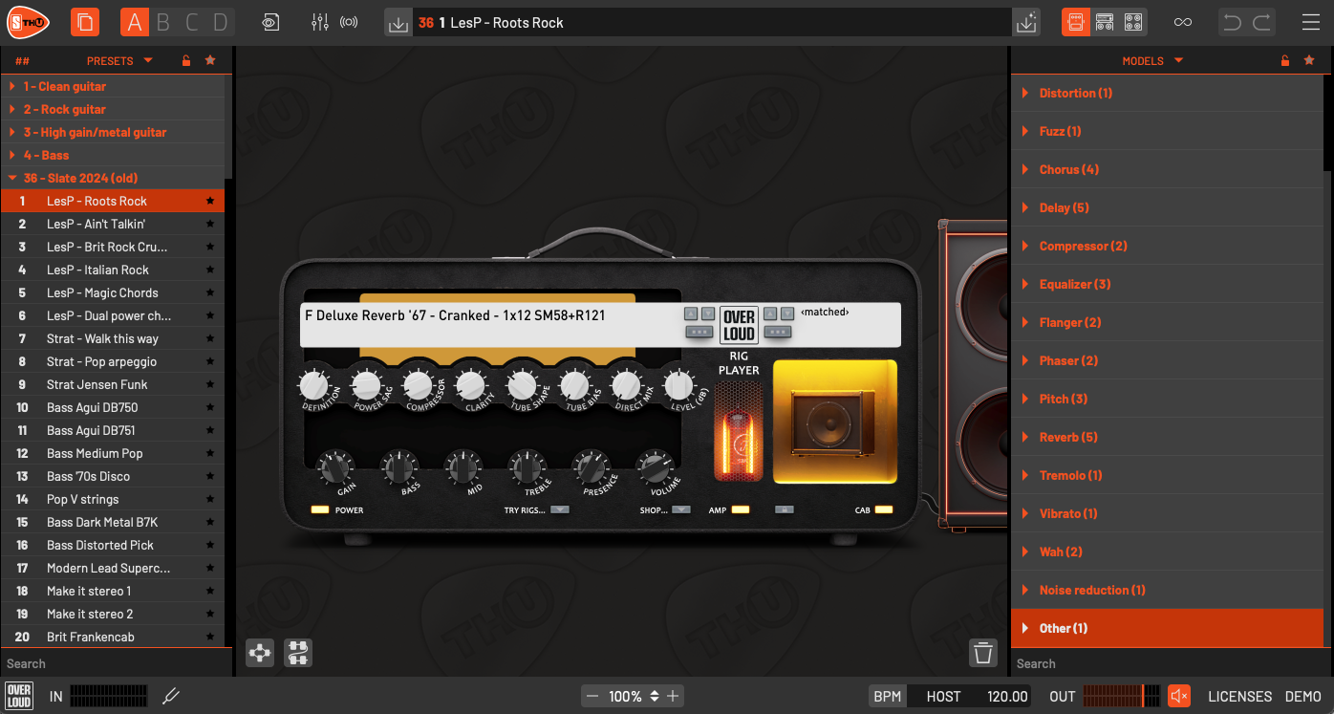Click the infinity loop icon
The image size is (1334, 714).
pyautogui.click(x=1183, y=22)
